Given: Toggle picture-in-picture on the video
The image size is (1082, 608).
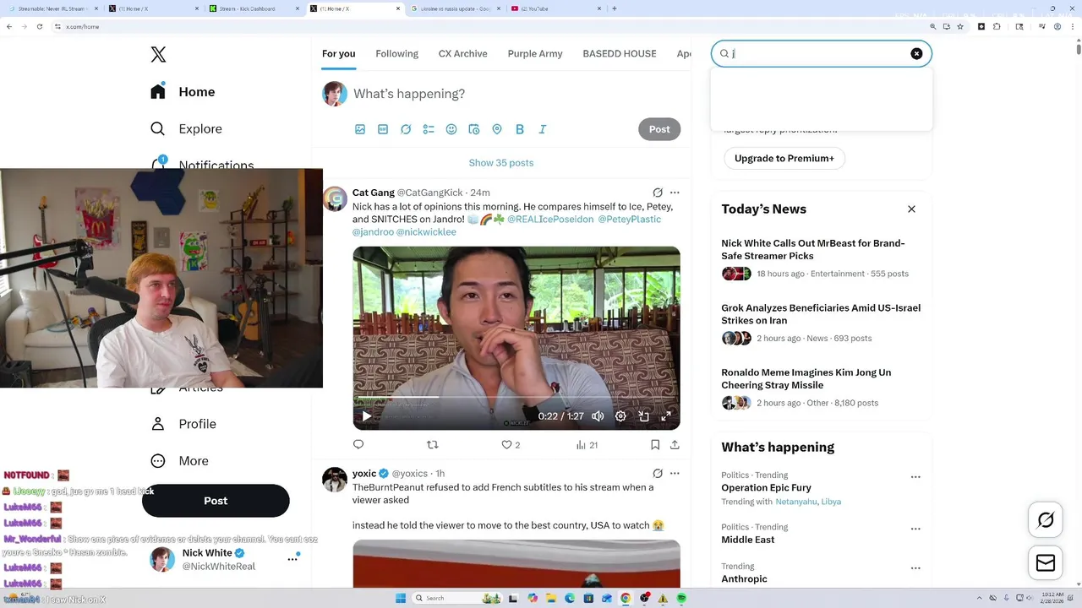Looking at the screenshot, I should coord(643,416).
